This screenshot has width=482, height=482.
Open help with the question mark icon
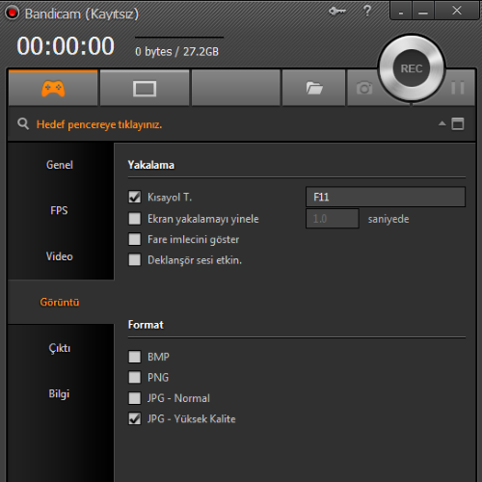[x=367, y=11]
